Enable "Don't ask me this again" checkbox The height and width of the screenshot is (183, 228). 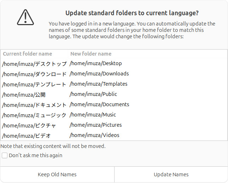(5, 155)
